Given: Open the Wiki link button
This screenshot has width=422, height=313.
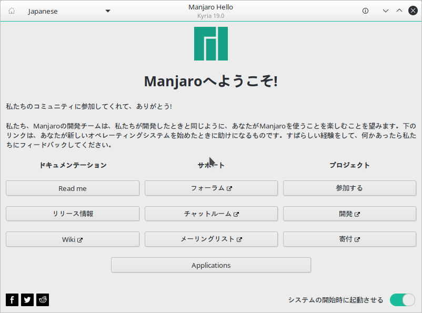Looking at the screenshot, I should tap(73, 239).
